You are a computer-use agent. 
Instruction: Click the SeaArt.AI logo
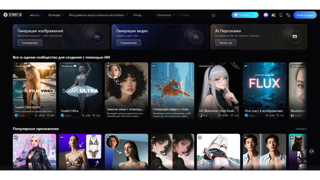point(12,15)
